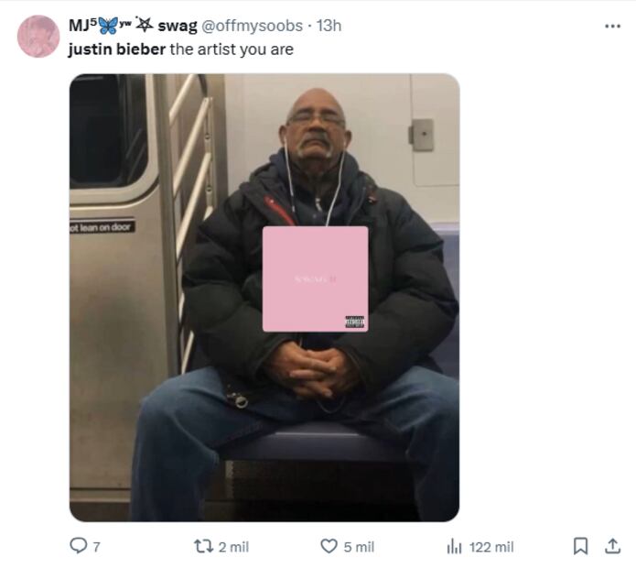Image resolution: width=636 pixels, height=568 pixels.
Task: Click the 2 mil retweet count
Action: [233, 547]
